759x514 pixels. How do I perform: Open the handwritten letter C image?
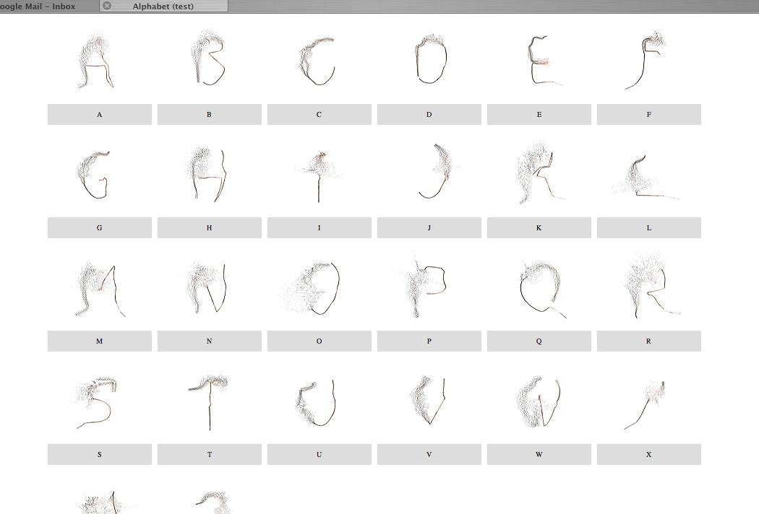pos(317,61)
